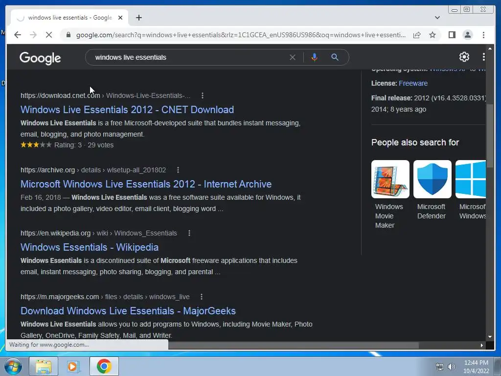The image size is (501, 376).
Task: Open Chrome's three-dot menu
Action: pos(483,35)
